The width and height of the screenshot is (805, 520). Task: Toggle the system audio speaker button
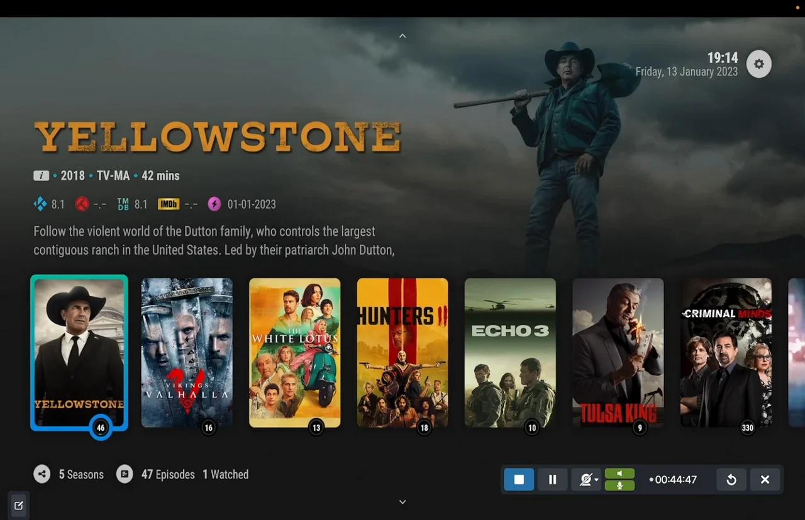[619, 473]
